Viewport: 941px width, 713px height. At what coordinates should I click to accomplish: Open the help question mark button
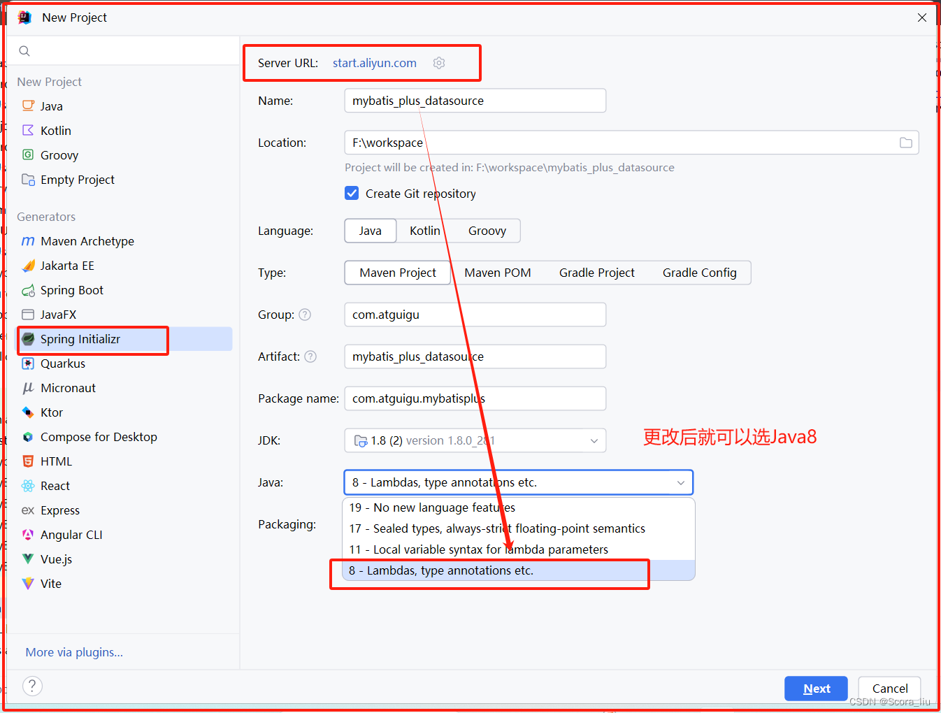[x=32, y=686]
